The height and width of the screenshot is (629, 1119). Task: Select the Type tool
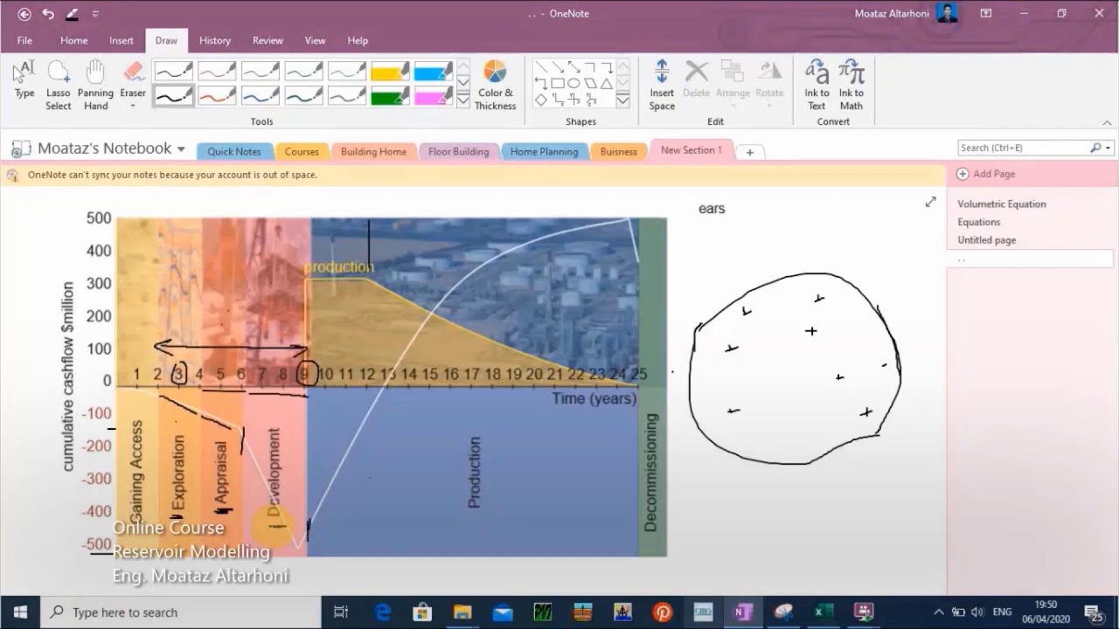click(24, 80)
